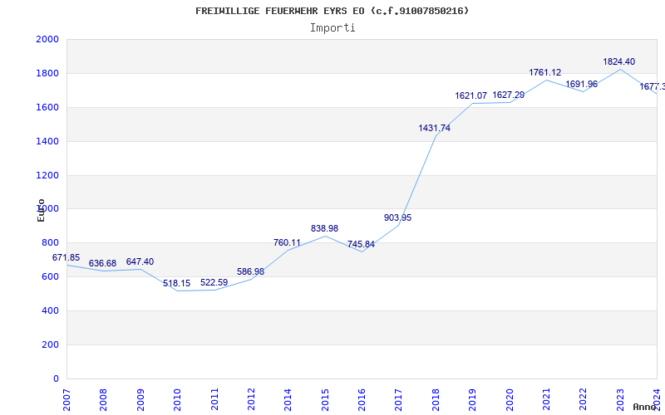
Task: Click the 518.15 value label for 2010
Action: pos(176,283)
